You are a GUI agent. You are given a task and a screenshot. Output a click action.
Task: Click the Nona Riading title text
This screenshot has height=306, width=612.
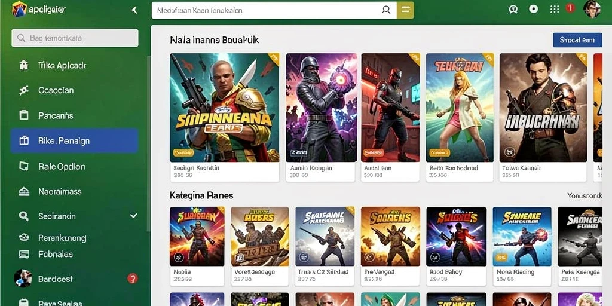[516, 272]
